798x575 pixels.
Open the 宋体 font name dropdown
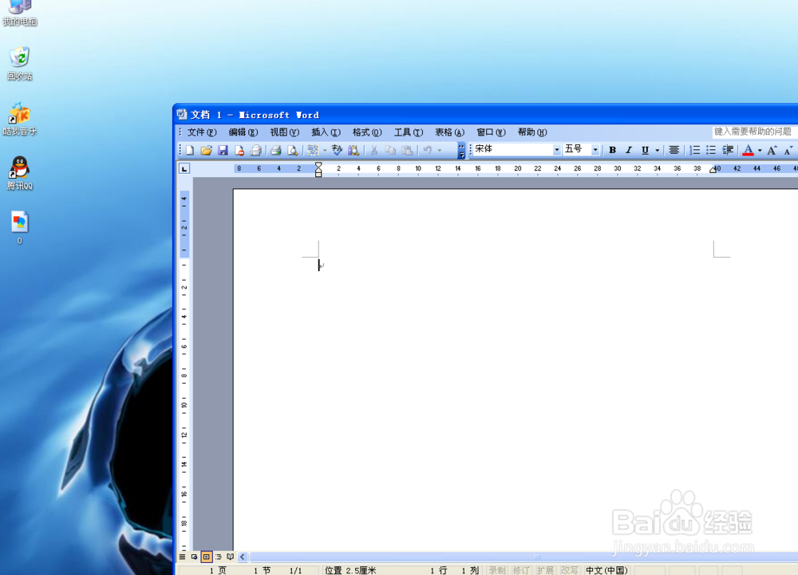[556, 150]
